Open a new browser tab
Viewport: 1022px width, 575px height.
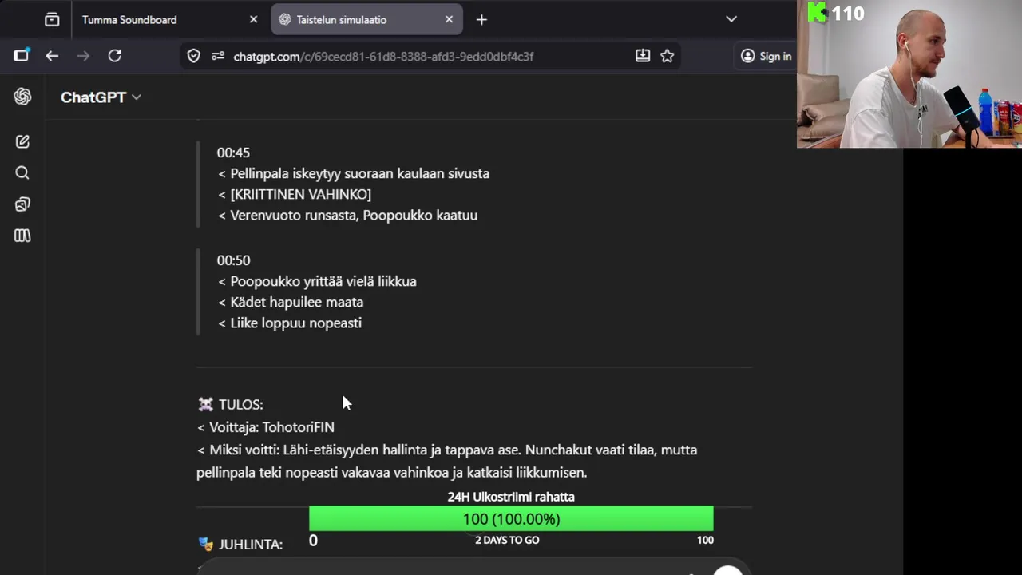click(x=481, y=19)
